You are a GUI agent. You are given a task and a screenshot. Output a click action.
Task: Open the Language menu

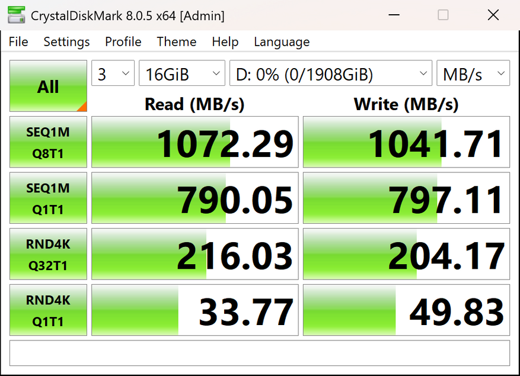[x=282, y=41]
